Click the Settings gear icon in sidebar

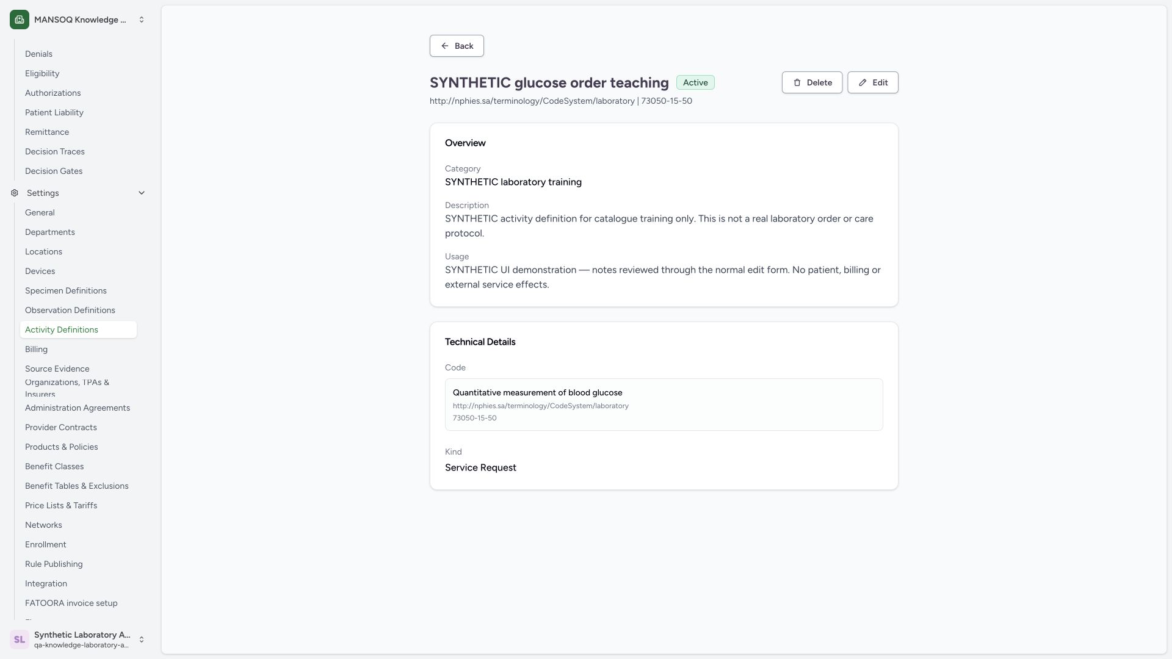15,193
